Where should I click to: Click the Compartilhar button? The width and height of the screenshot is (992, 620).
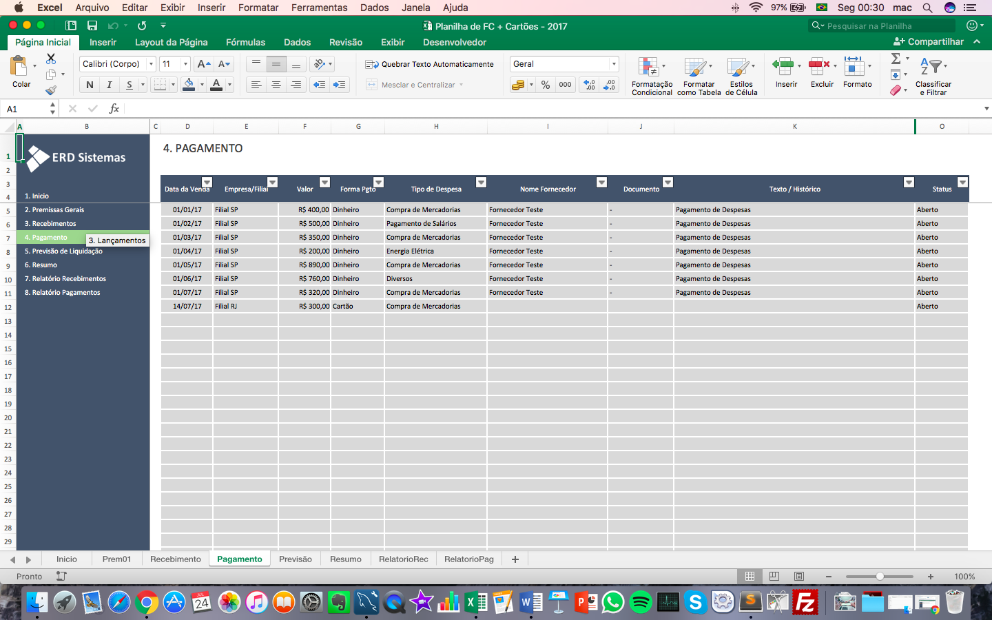coord(929,42)
